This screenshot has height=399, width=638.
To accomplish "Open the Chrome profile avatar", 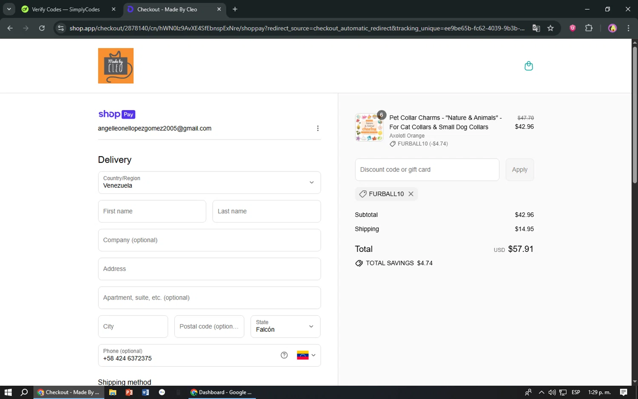I will tap(612, 28).
